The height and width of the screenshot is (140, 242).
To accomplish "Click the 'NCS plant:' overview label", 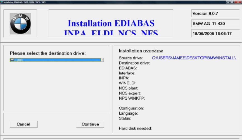I will pos(129,88).
